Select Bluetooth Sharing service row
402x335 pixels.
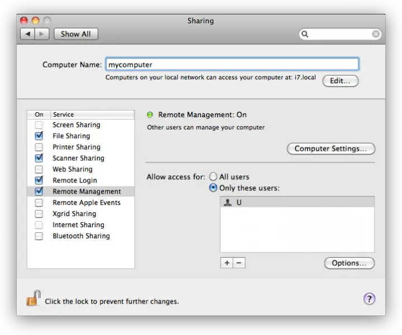[81, 236]
